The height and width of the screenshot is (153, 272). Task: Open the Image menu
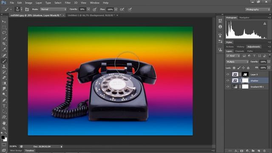point(28,3)
